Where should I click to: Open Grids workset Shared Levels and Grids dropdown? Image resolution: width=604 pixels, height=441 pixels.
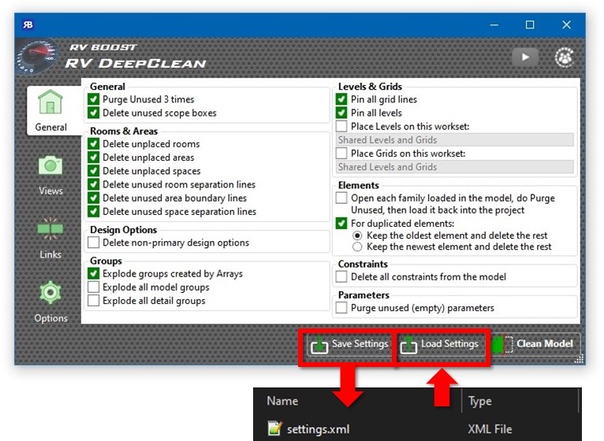click(454, 167)
